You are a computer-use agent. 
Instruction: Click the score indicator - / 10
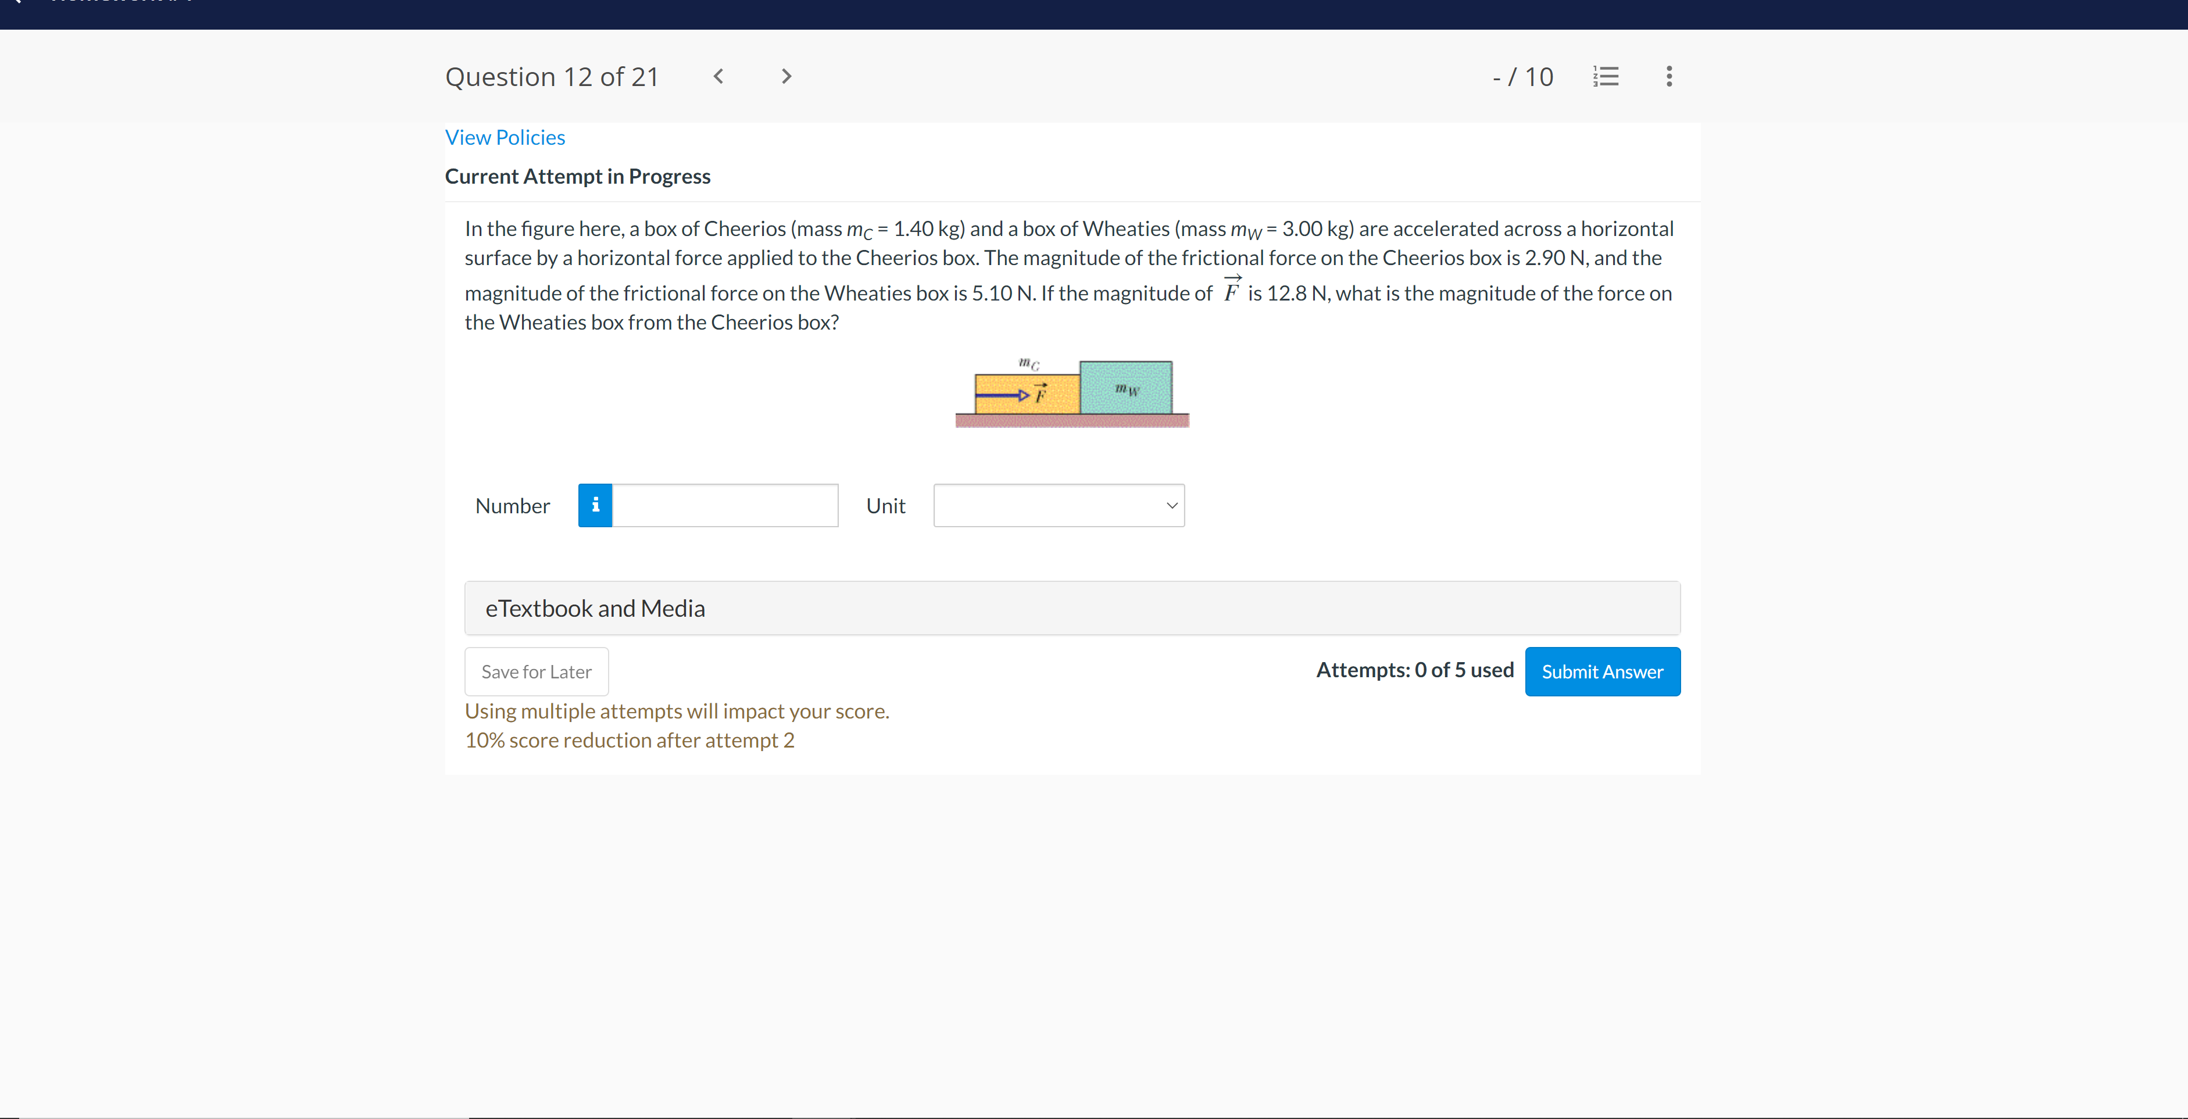point(1522,77)
